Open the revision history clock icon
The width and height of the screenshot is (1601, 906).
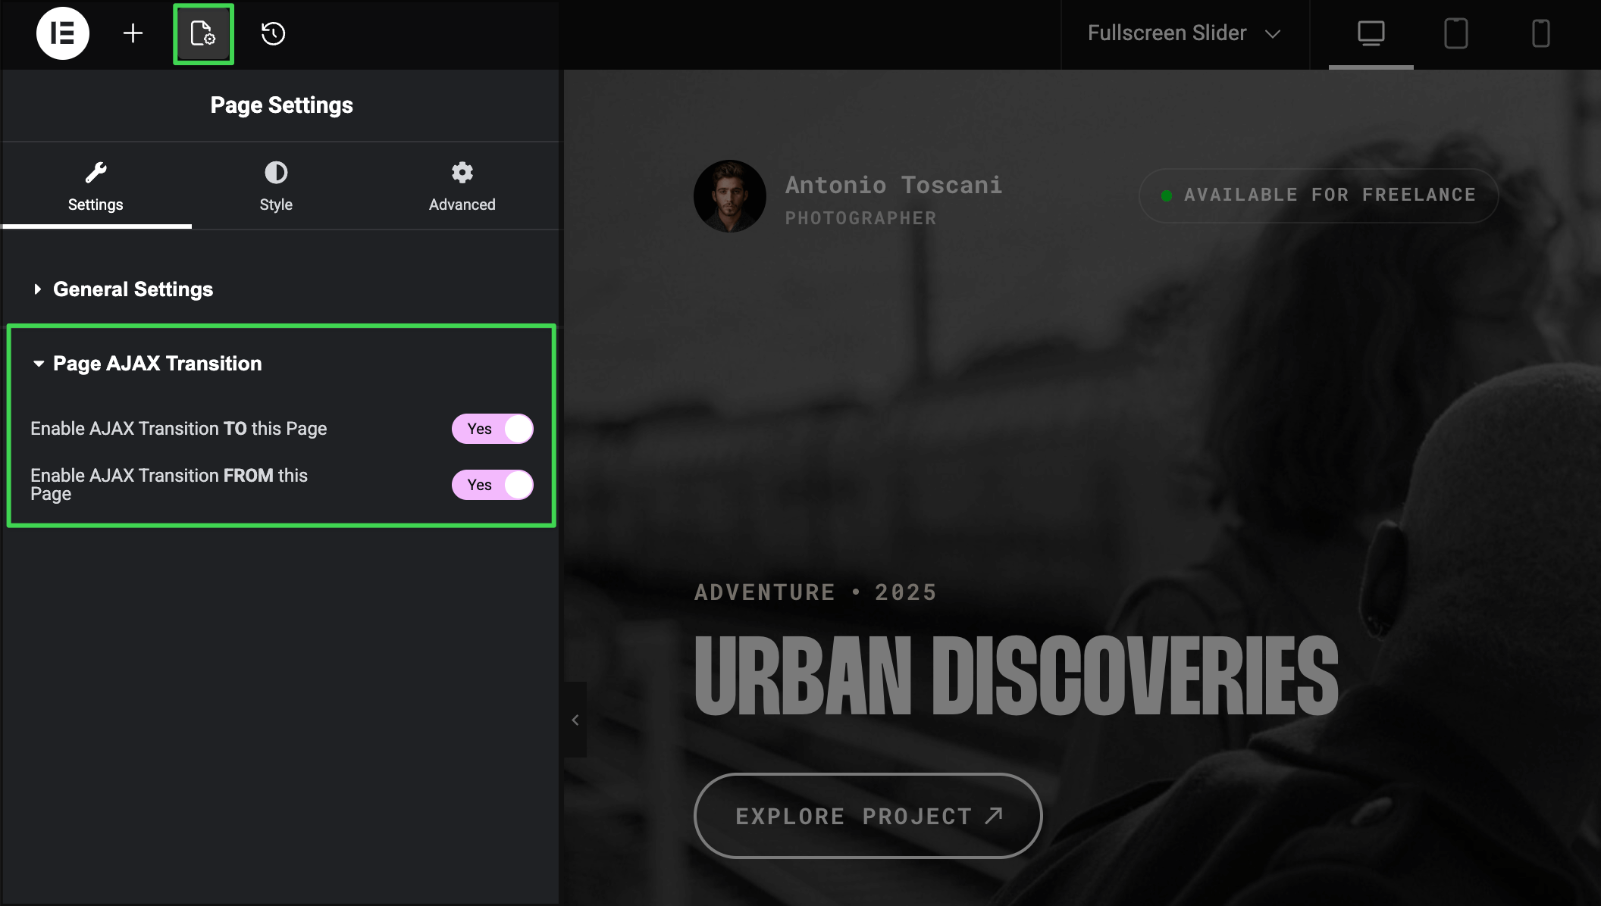pyautogui.click(x=273, y=33)
